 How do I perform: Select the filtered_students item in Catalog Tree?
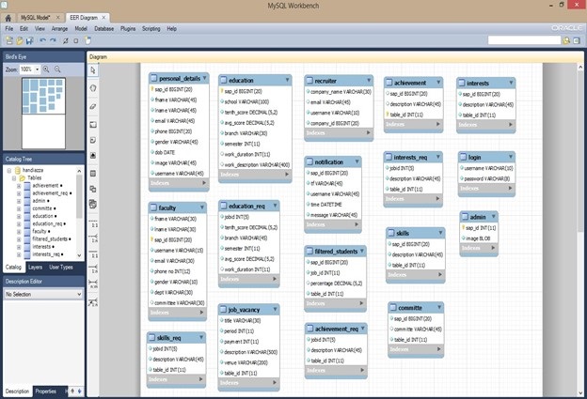tap(50, 239)
